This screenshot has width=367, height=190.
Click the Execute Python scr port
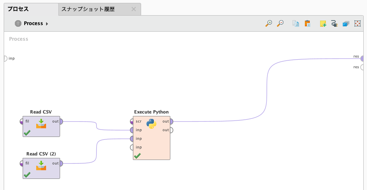pos(132,121)
